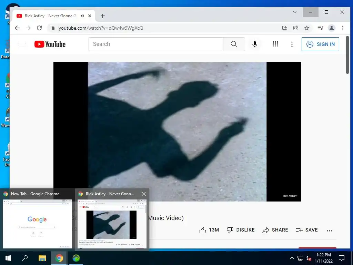Open the clock showing 1:22 PM
This screenshot has width=353, height=265.
(x=323, y=258)
